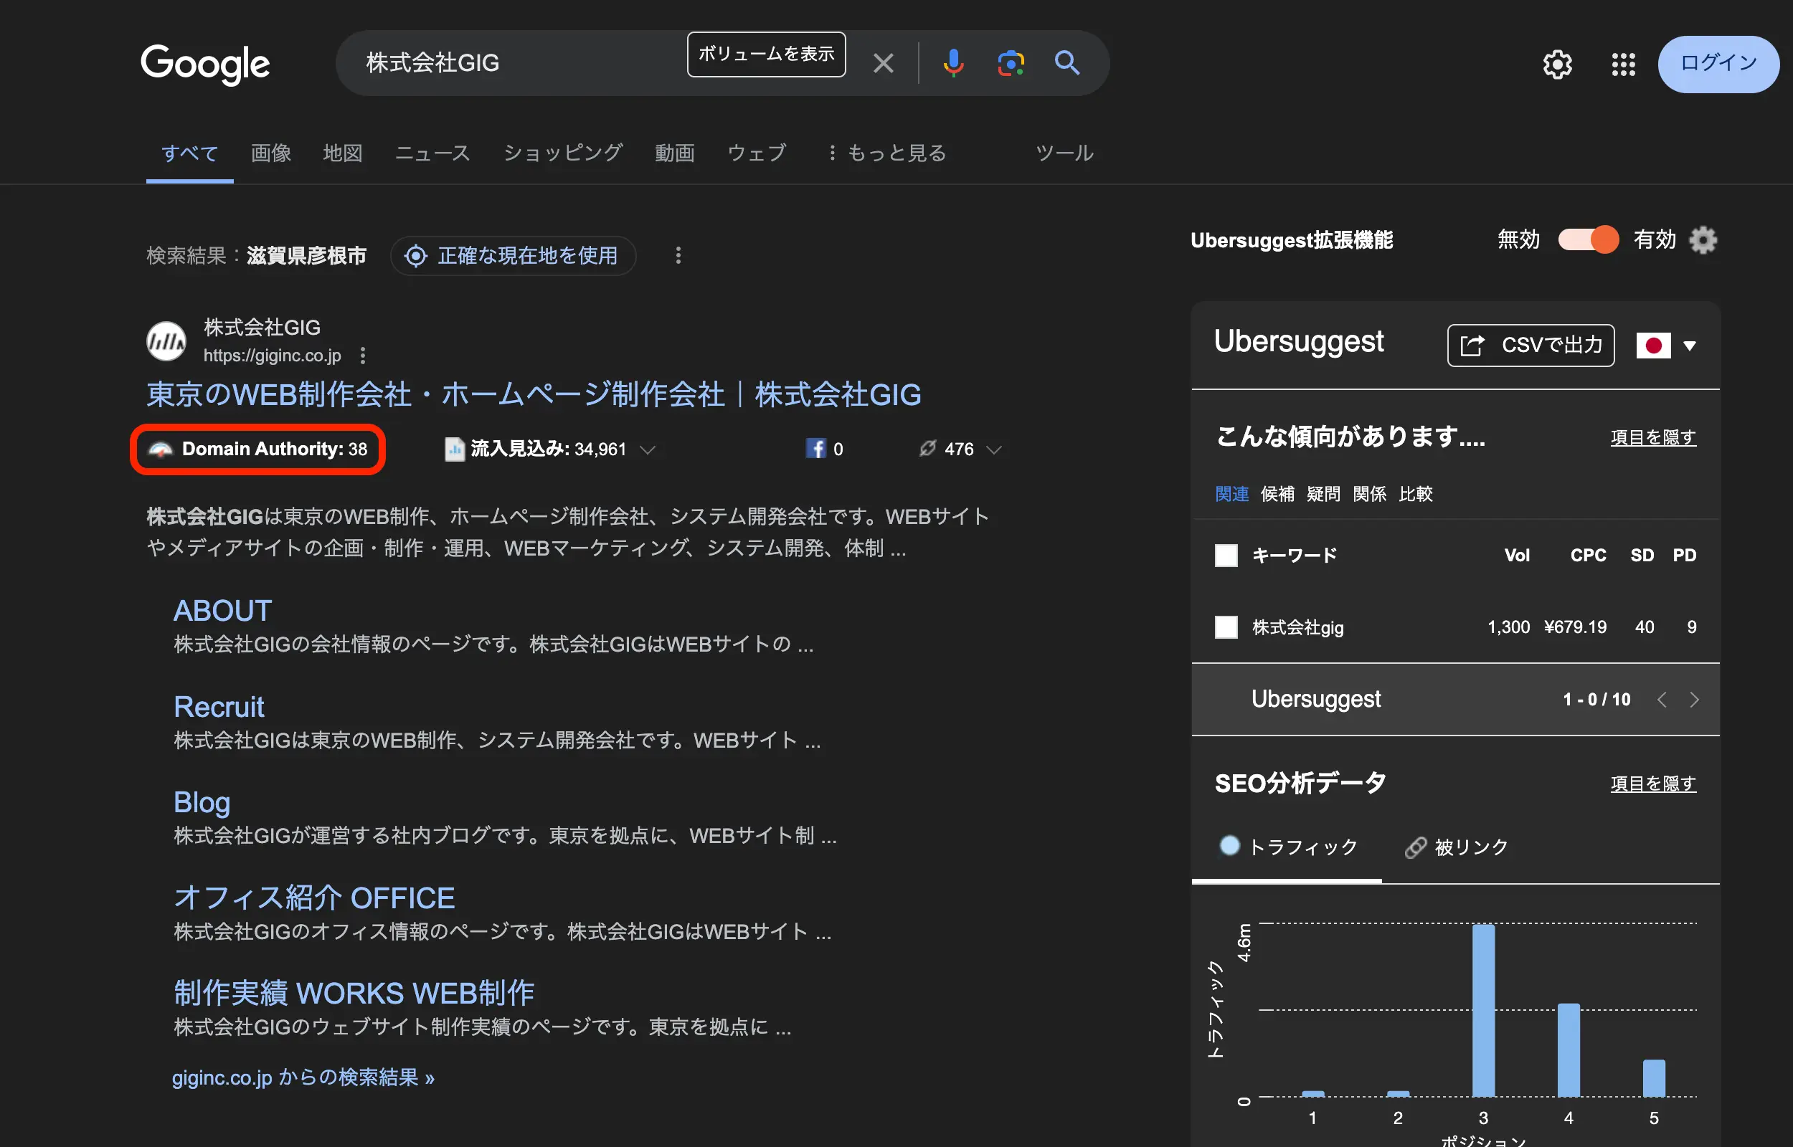Select the 動画 videos tab
This screenshot has height=1147, width=1793.
pos(674,153)
